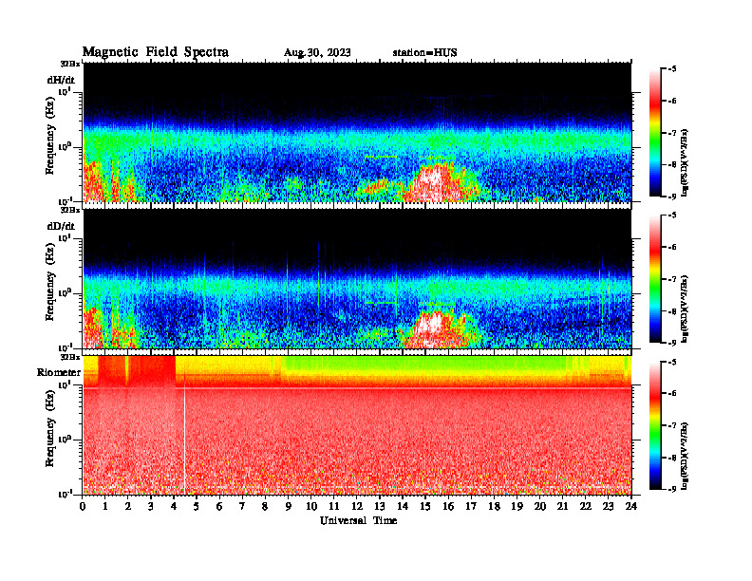Click the dD/dt spectrogram plot area
Image resolution: width=752 pixels, height=581 pixels.
click(x=357, y=278)
